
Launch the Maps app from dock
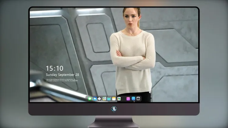(104, 99)
